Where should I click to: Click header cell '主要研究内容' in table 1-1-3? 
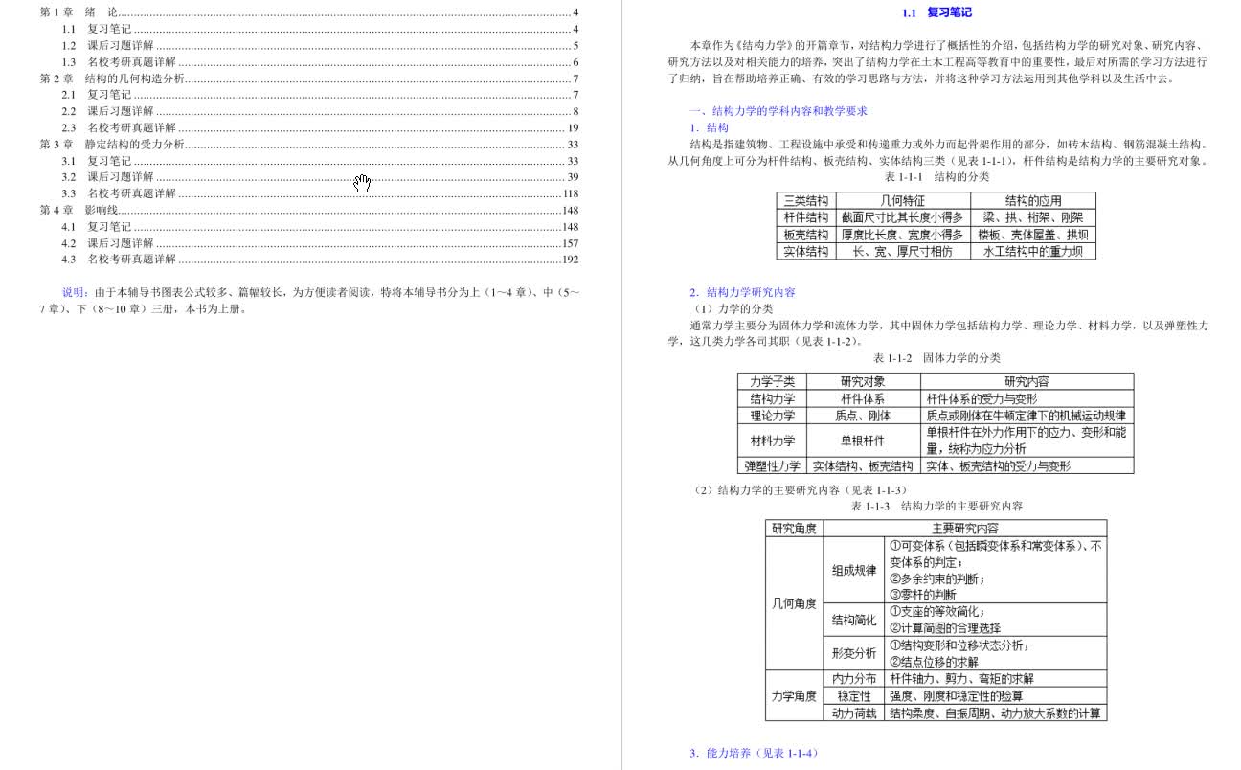[964, 528]
